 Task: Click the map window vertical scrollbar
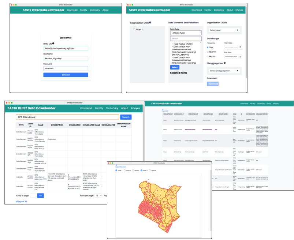tap(211, 200)
